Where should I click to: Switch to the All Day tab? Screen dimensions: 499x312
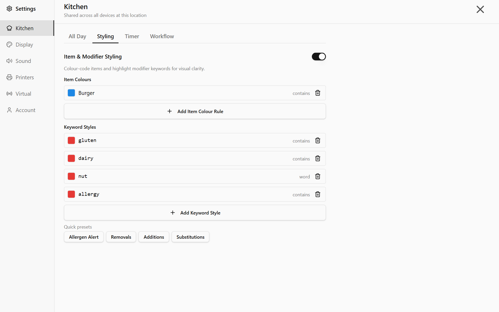tap(77, 36)
